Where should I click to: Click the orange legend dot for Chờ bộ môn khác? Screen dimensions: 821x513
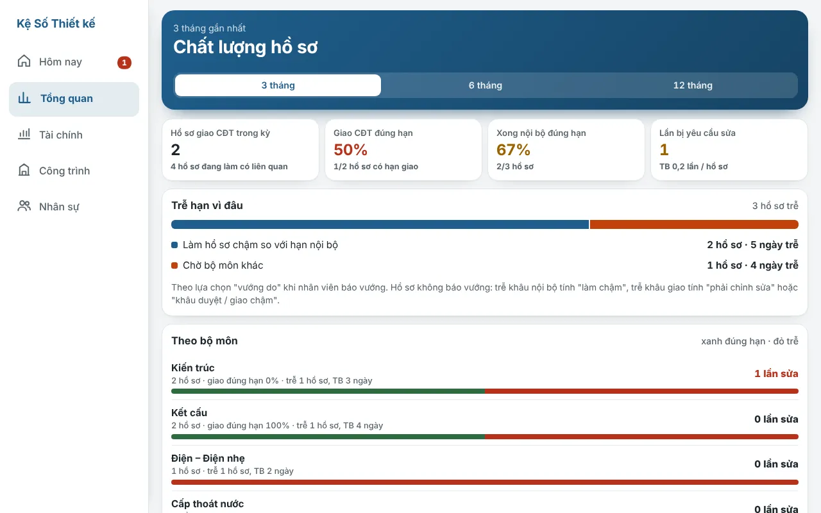click(x=174, y=265)
